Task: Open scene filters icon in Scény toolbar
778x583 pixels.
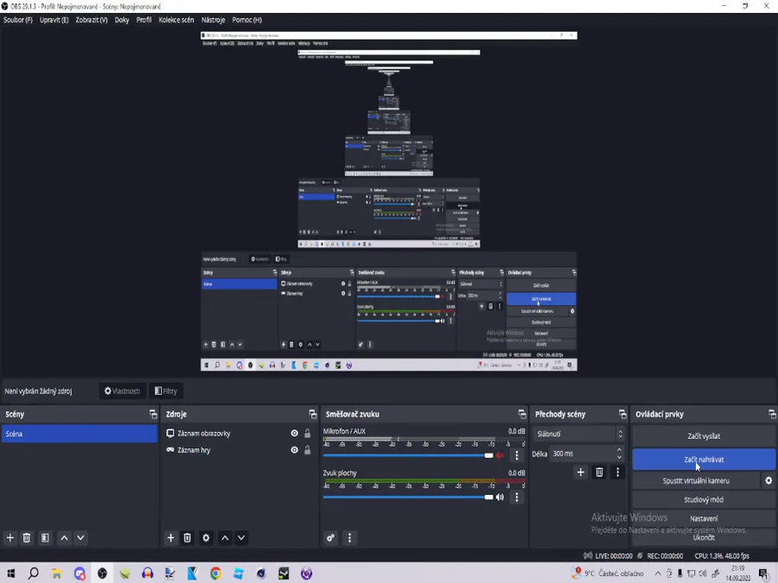Action: point(45,538)
